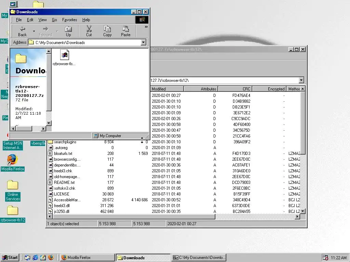Launch Firefox from quick launch
Screen dimensions: 350x262
coord(51,258)
